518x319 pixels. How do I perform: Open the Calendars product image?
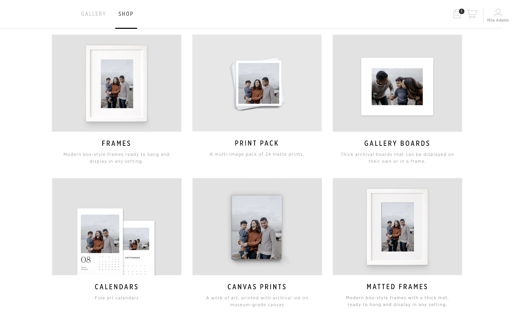pos(117,226)
